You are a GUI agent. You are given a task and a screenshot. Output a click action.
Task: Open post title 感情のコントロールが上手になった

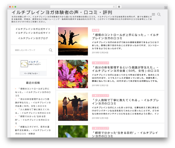click(x=125, y=36)
